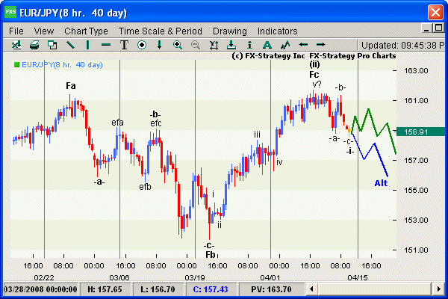Click the blue alternate forecast line
448x299 pixels.
coord(374,144)
